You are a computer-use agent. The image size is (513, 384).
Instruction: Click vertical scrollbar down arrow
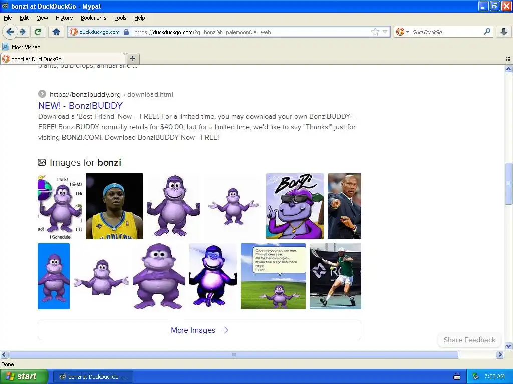coord(508,346)
